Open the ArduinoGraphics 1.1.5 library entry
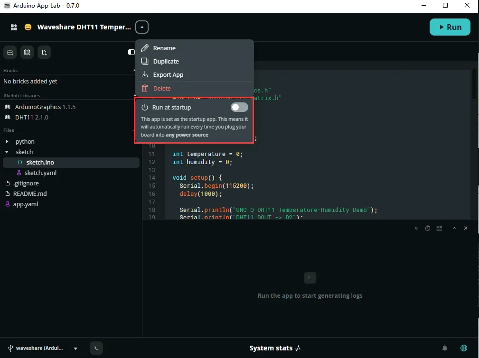479x358 pixels. pyautogui.click(x=45, y=107)
